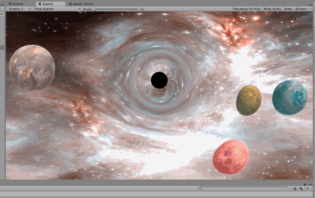Toggle Maximize On Play
This screenshot has width=315, height=198.
247,9
